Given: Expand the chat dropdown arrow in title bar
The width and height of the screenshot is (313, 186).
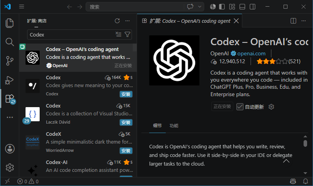Looking at the screenshot, I should pyautogui.click(x=200, y=7).
